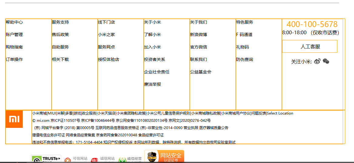Image resolution: width=354 pixels, height=163 pixels.
Task: Open the 公益基金会 link
Action: [x=201, y=72]
